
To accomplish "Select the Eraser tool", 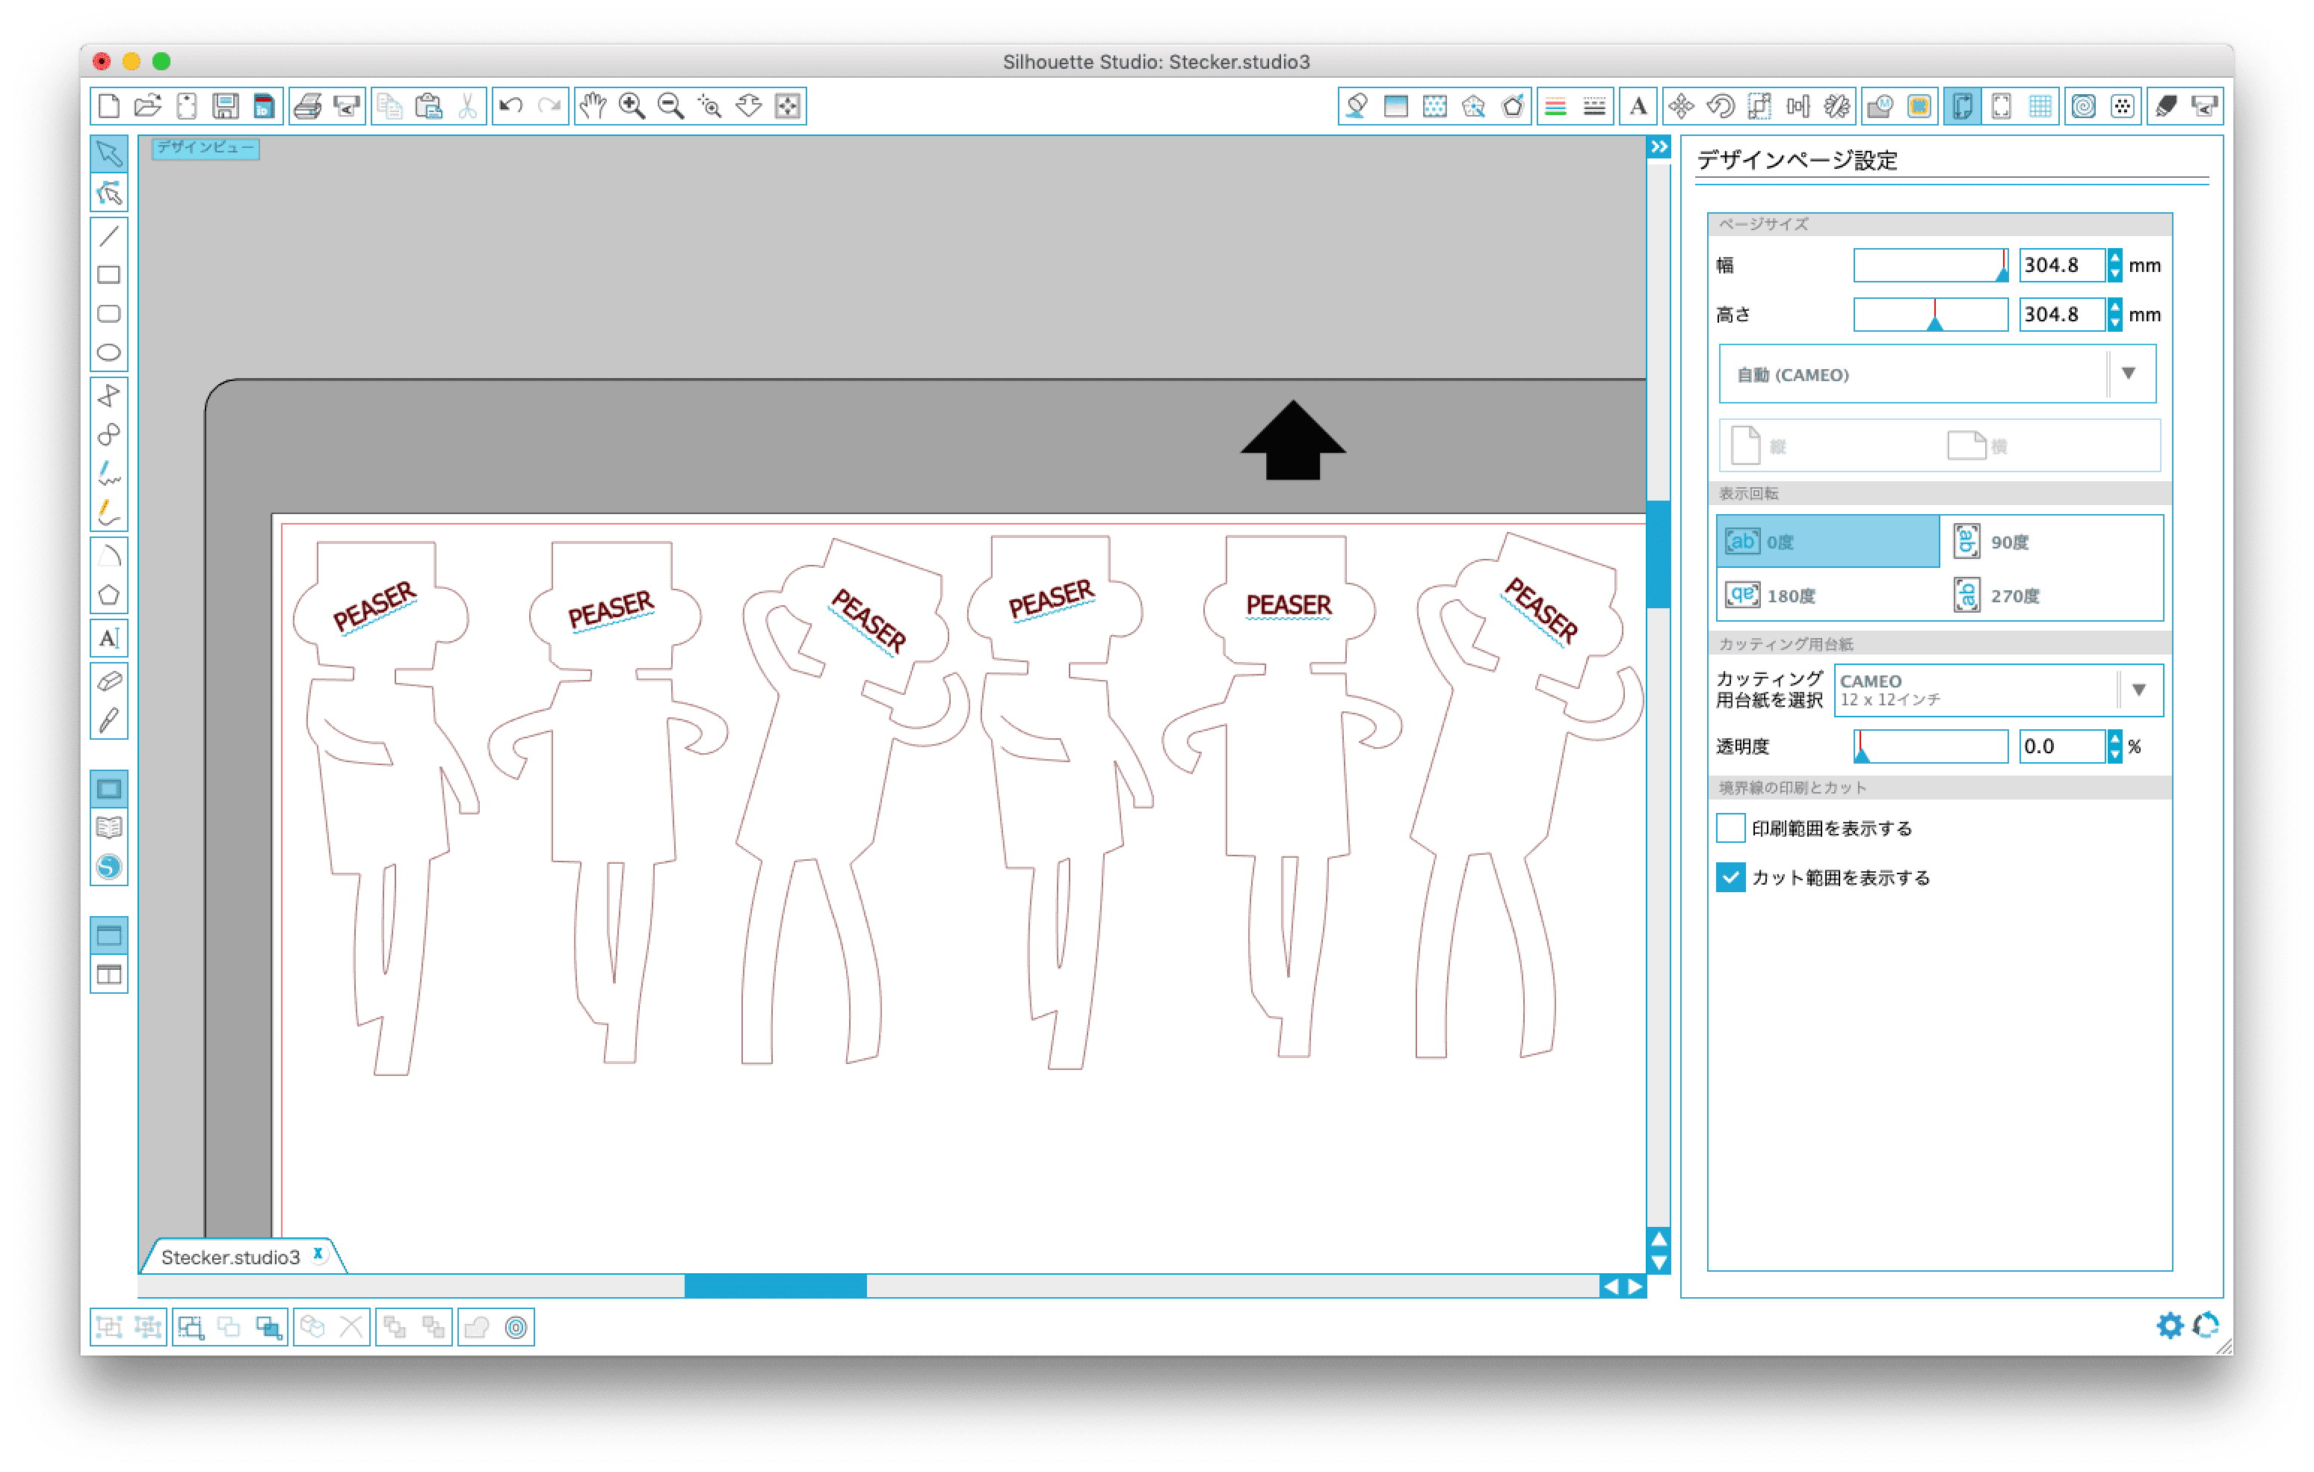I will click(108, 681).
